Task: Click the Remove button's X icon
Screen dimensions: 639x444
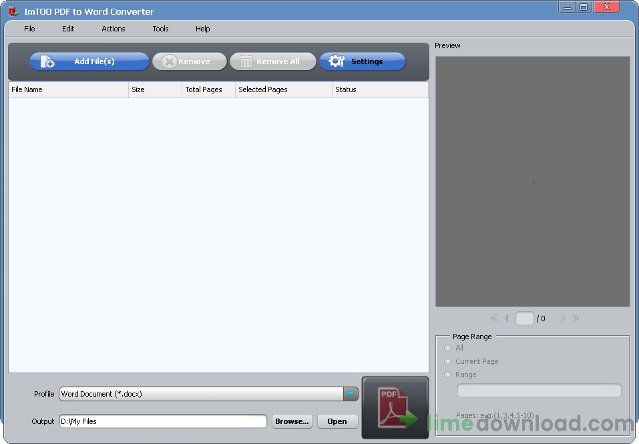Action: (170, 61)
